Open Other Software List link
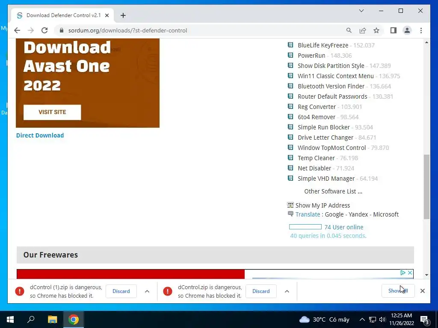The image size is (438, 328). coord(333,191)
